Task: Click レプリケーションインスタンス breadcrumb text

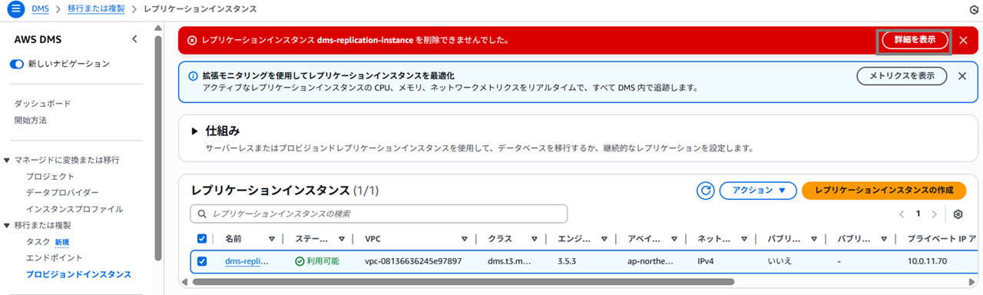Action: (x=200, y=8)
